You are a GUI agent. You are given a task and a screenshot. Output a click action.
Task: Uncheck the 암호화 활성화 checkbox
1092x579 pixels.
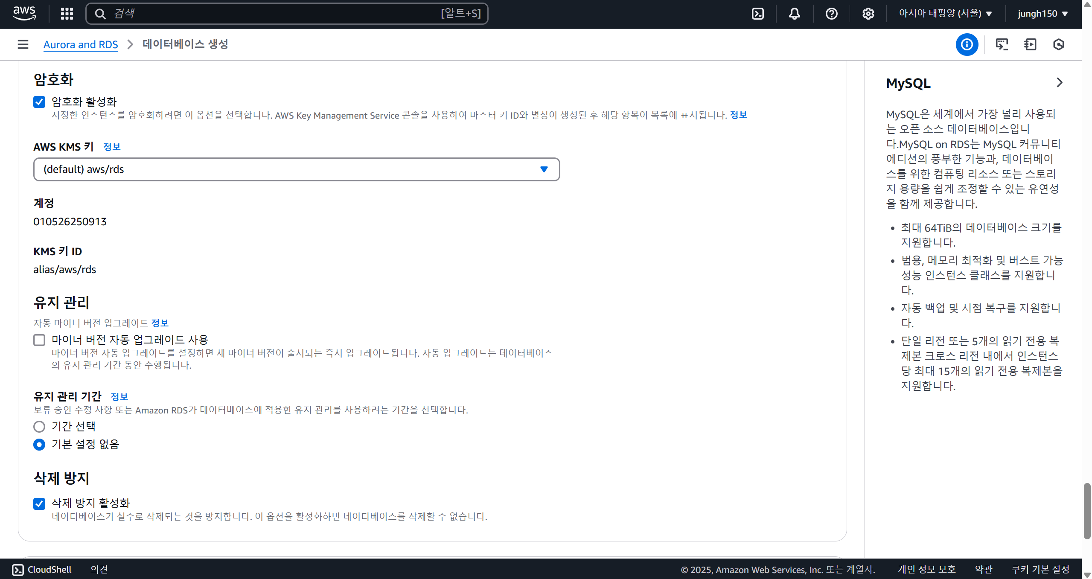39,102
